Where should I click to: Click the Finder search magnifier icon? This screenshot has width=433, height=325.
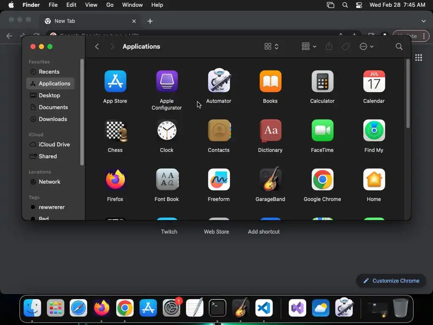click(399, 47)
